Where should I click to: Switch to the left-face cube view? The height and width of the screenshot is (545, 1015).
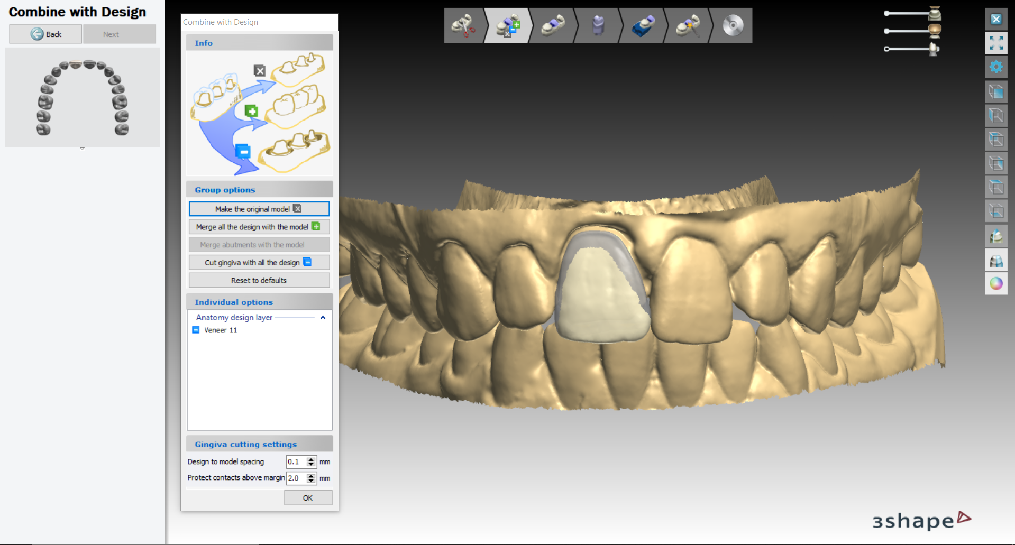(x=996, y=116)
